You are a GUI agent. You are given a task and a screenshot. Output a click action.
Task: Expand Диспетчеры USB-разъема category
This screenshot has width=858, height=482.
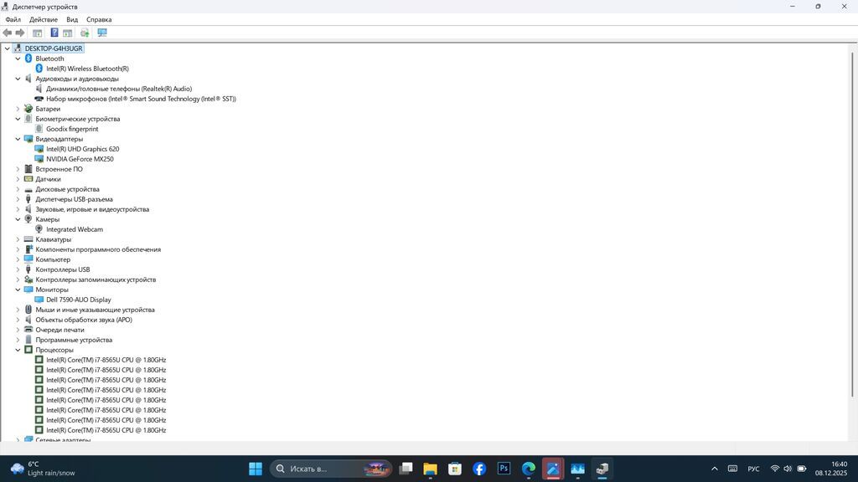(18, 199)
